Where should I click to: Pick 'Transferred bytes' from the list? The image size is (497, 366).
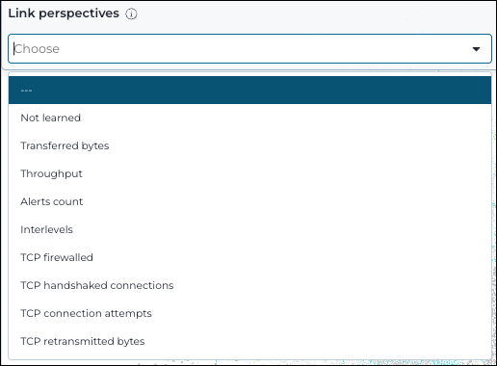tap(249, 145)
